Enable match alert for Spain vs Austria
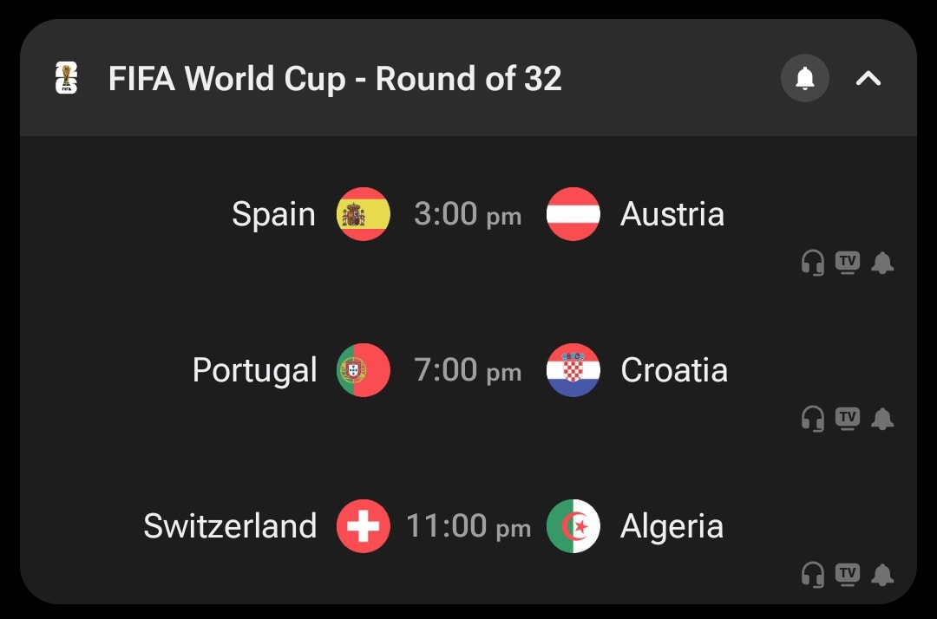Viewport: 937px width, 619px height. pyautogui.click(x=882, y=263)
